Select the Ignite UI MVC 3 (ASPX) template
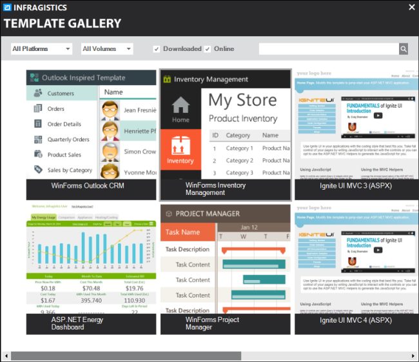Image resolution: width=419 pixels, height=362 pixels. (x=356, y=135)
